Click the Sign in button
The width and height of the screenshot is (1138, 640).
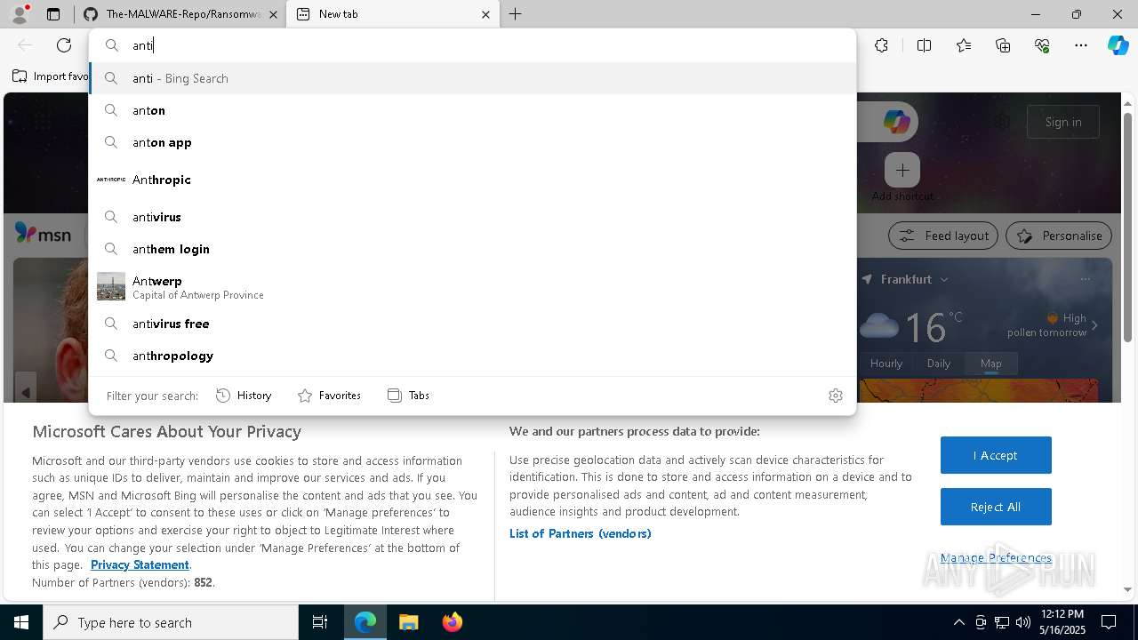coord(1063,122)
